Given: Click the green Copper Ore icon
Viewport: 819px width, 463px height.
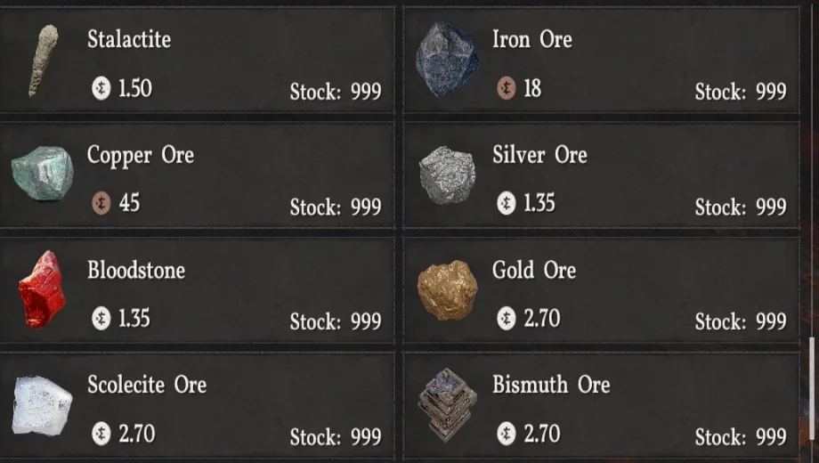Looking at the screenshot, I should (42, 174).
